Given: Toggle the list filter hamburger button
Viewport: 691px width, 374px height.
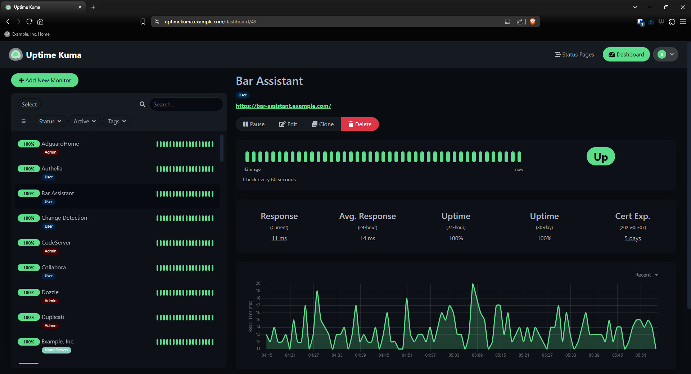Looking at the screenshot, I should pyautogui.click(x=24, y=121).
